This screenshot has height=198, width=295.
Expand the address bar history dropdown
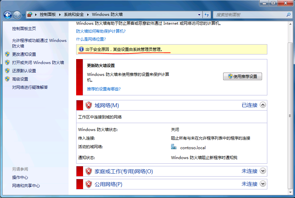(199, 15)
